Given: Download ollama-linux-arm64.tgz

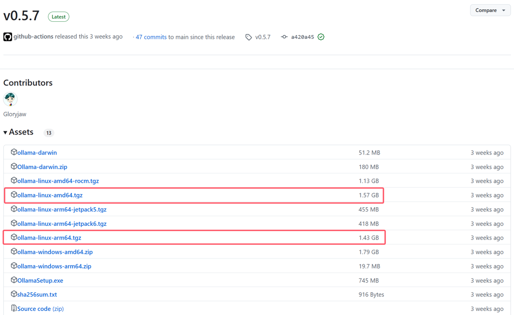Looking at the screenshot, I should (x=49, y=238).
